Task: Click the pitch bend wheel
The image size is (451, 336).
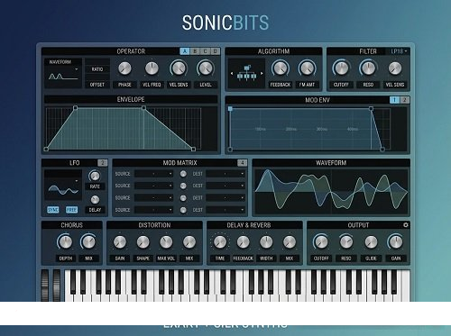Action: click(45, 286)
